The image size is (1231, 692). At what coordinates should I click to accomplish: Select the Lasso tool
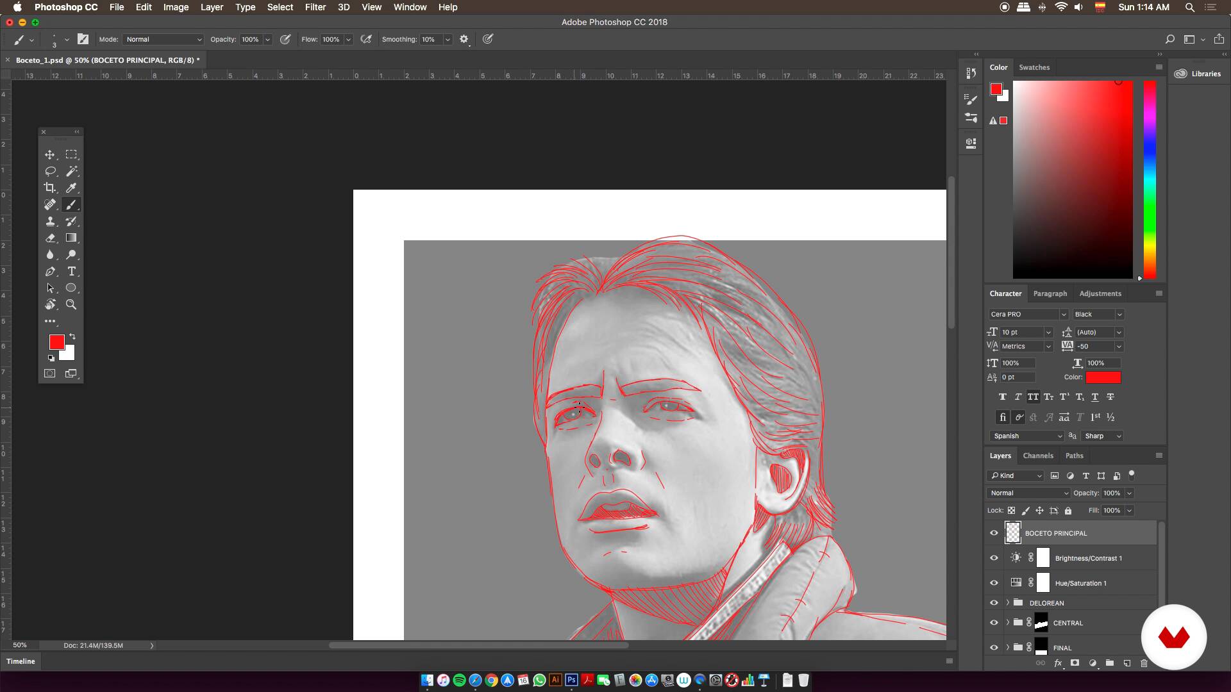[x=49, y=171]
